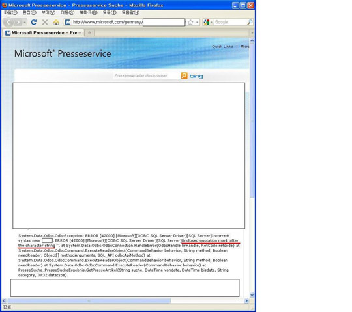The width and height of the screenshot is (352, 312).
Task: Click the Microsoft Presseservice heading logo
Action: click(x=63, y=53)
